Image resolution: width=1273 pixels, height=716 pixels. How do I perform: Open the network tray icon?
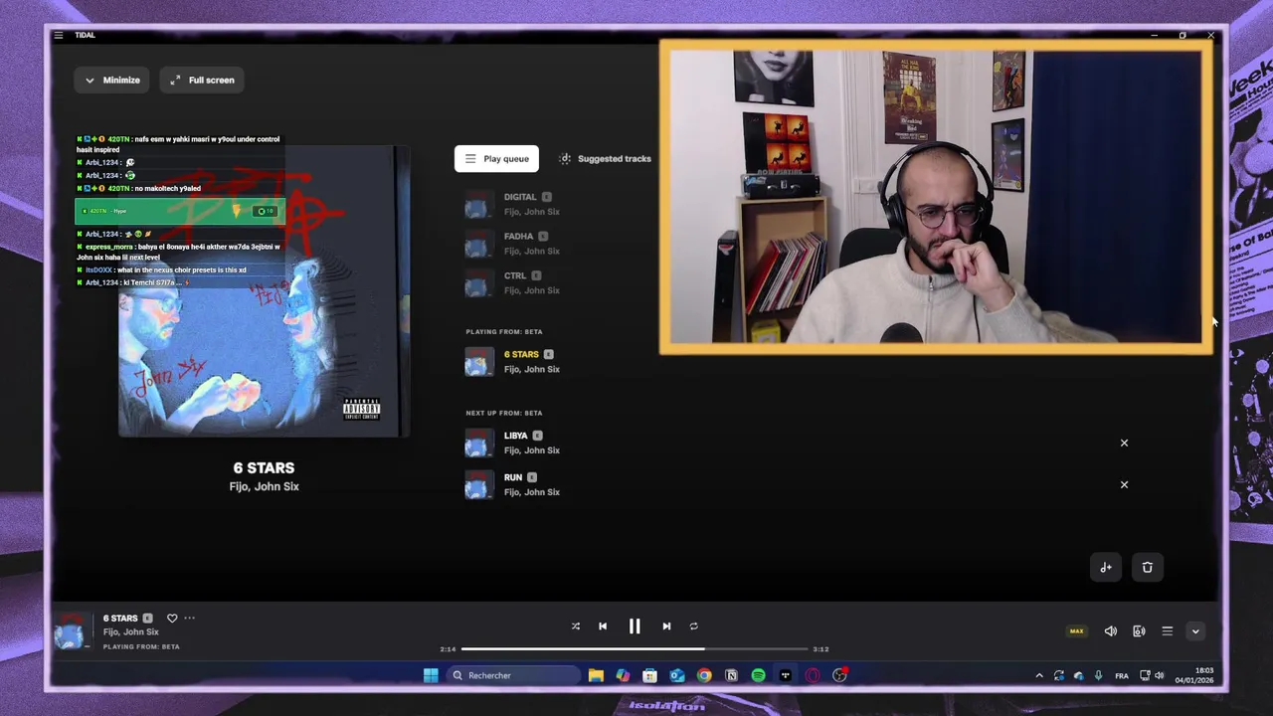point(1145,675)
